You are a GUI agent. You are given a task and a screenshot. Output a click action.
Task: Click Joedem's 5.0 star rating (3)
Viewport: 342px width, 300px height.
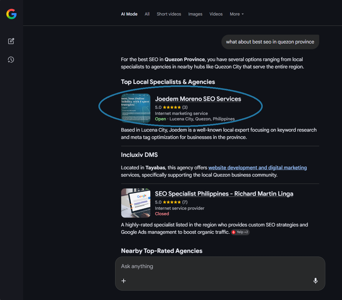tap(171, 107)
